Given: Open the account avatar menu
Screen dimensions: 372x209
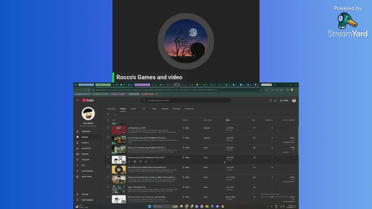Looking at the screenshot, I should point(294,100).
